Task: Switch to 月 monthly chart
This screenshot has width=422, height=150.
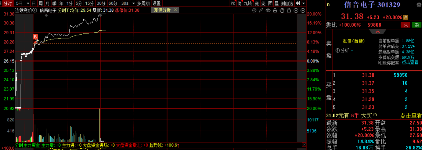Action: point(47,3)
